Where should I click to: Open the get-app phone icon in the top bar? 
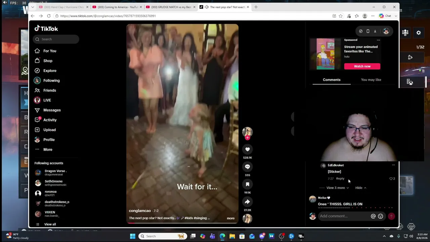(368, 31)
